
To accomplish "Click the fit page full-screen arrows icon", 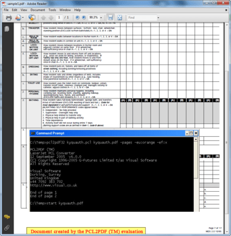I will [x=119, y=18].
